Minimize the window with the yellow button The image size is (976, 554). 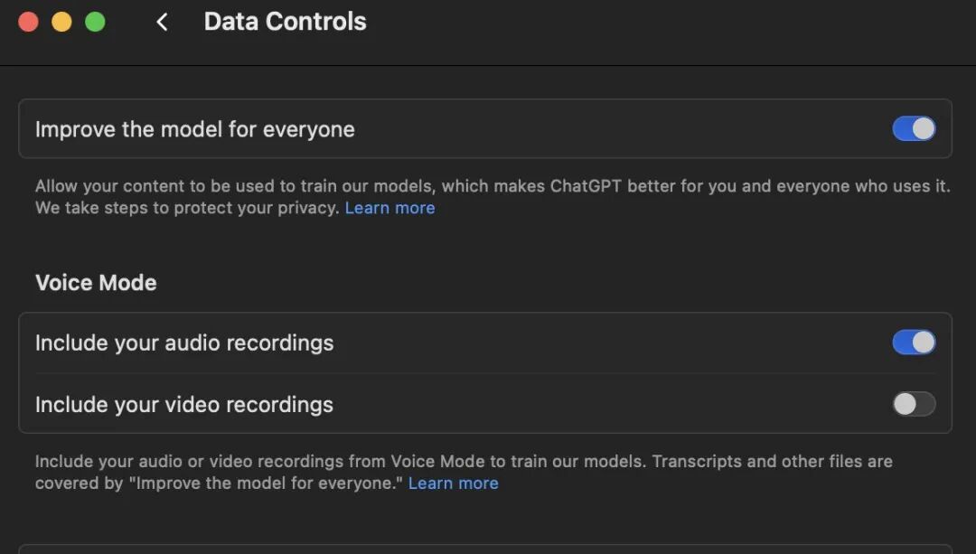(61, 23)
